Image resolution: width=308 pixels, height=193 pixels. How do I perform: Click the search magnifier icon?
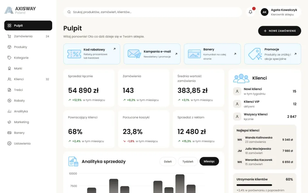click(69, 12)
